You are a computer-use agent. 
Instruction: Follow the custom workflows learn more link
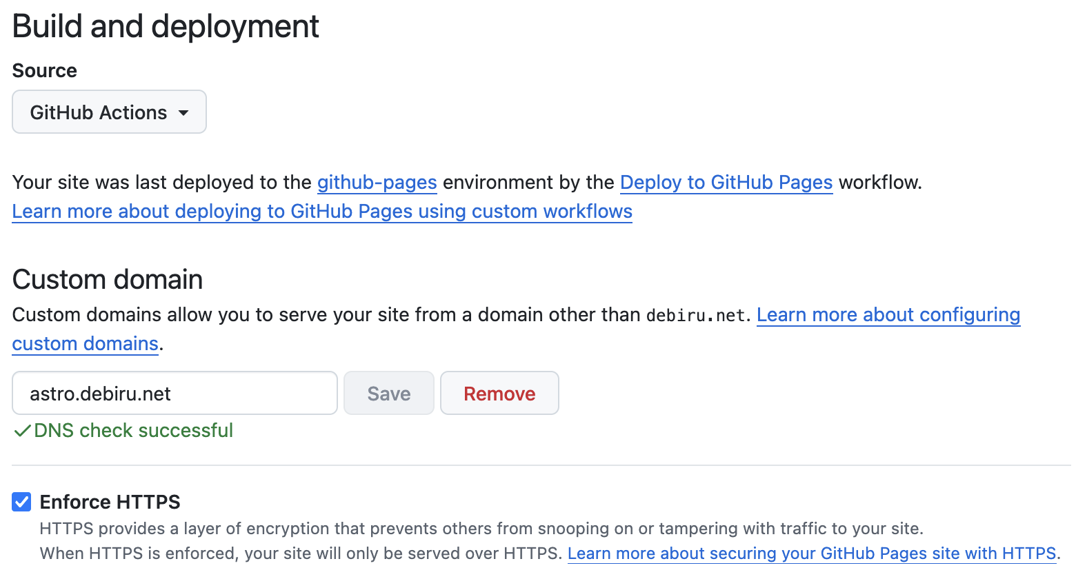321,211
